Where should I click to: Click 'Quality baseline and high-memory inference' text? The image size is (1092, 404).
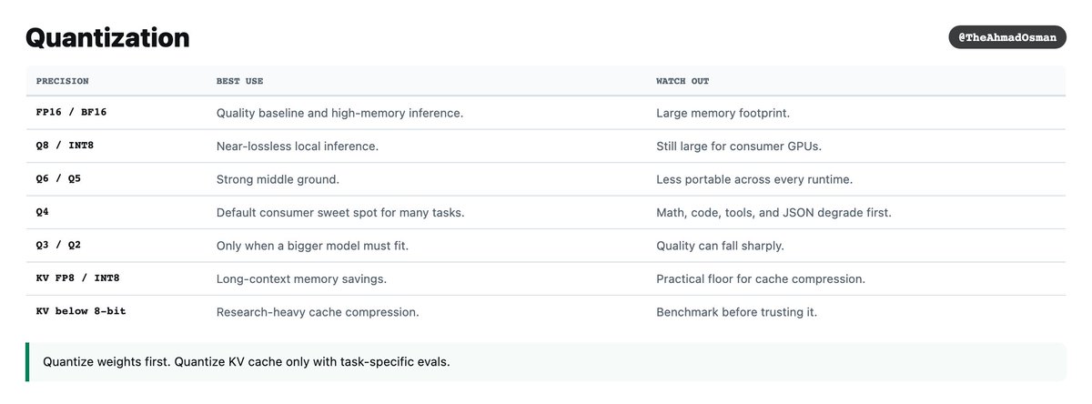[x=340, y=113]
